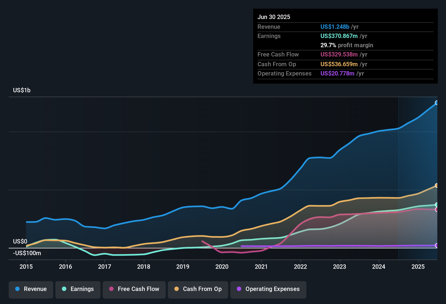Select the teal Earnings dot icon in legend
The height and width of the screenshot is (304, 446).
(64, 289)
